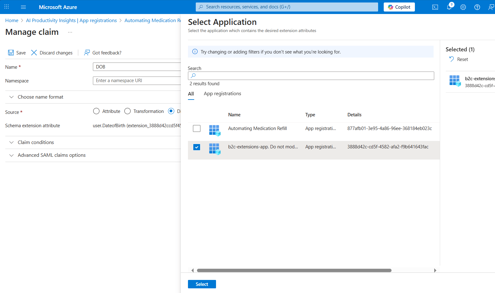Click the horizontal scrollbar in application list
The height and width of the screenshot is (293, 495).
pos(294,270)
